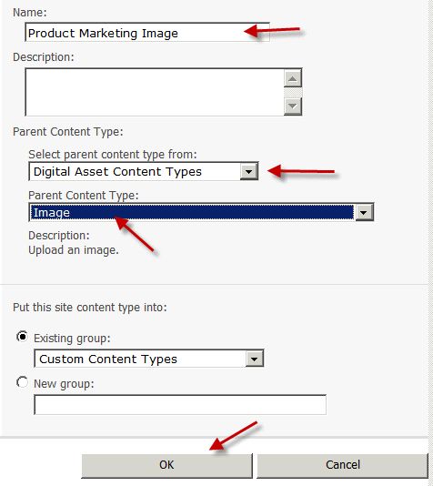Click the arrow on the Custom Content Types dropdown
The image size is (433, 486).
[255, 359]
